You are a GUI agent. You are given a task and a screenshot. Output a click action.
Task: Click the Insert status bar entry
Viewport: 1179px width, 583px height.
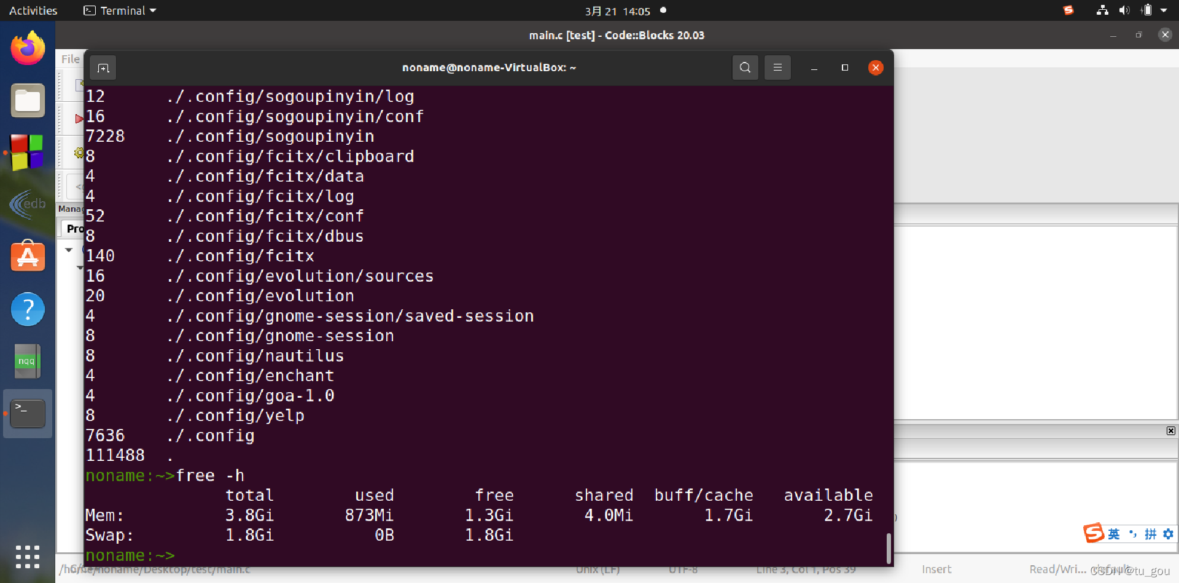tap(936, 569)
